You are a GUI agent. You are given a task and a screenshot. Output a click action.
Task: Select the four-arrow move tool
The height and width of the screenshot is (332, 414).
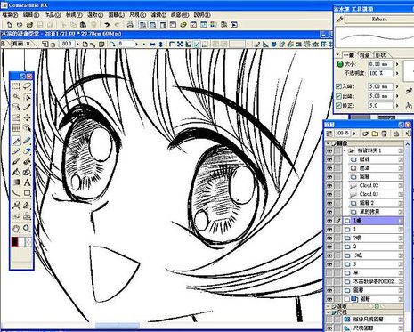[x=27, y=117]
